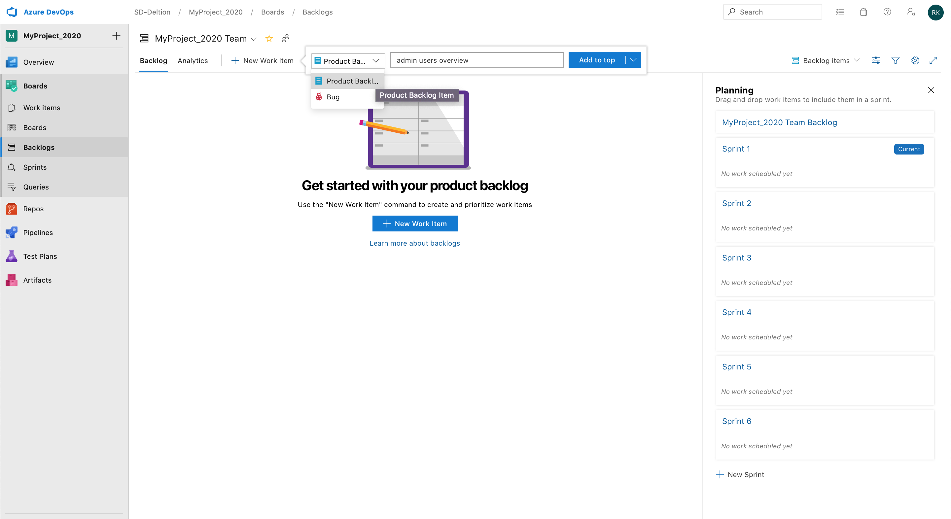Image resolution: width=951 pixels, height=519 pixels.
Task: Switch to the Analytics tab
Action: coord(193,60)
